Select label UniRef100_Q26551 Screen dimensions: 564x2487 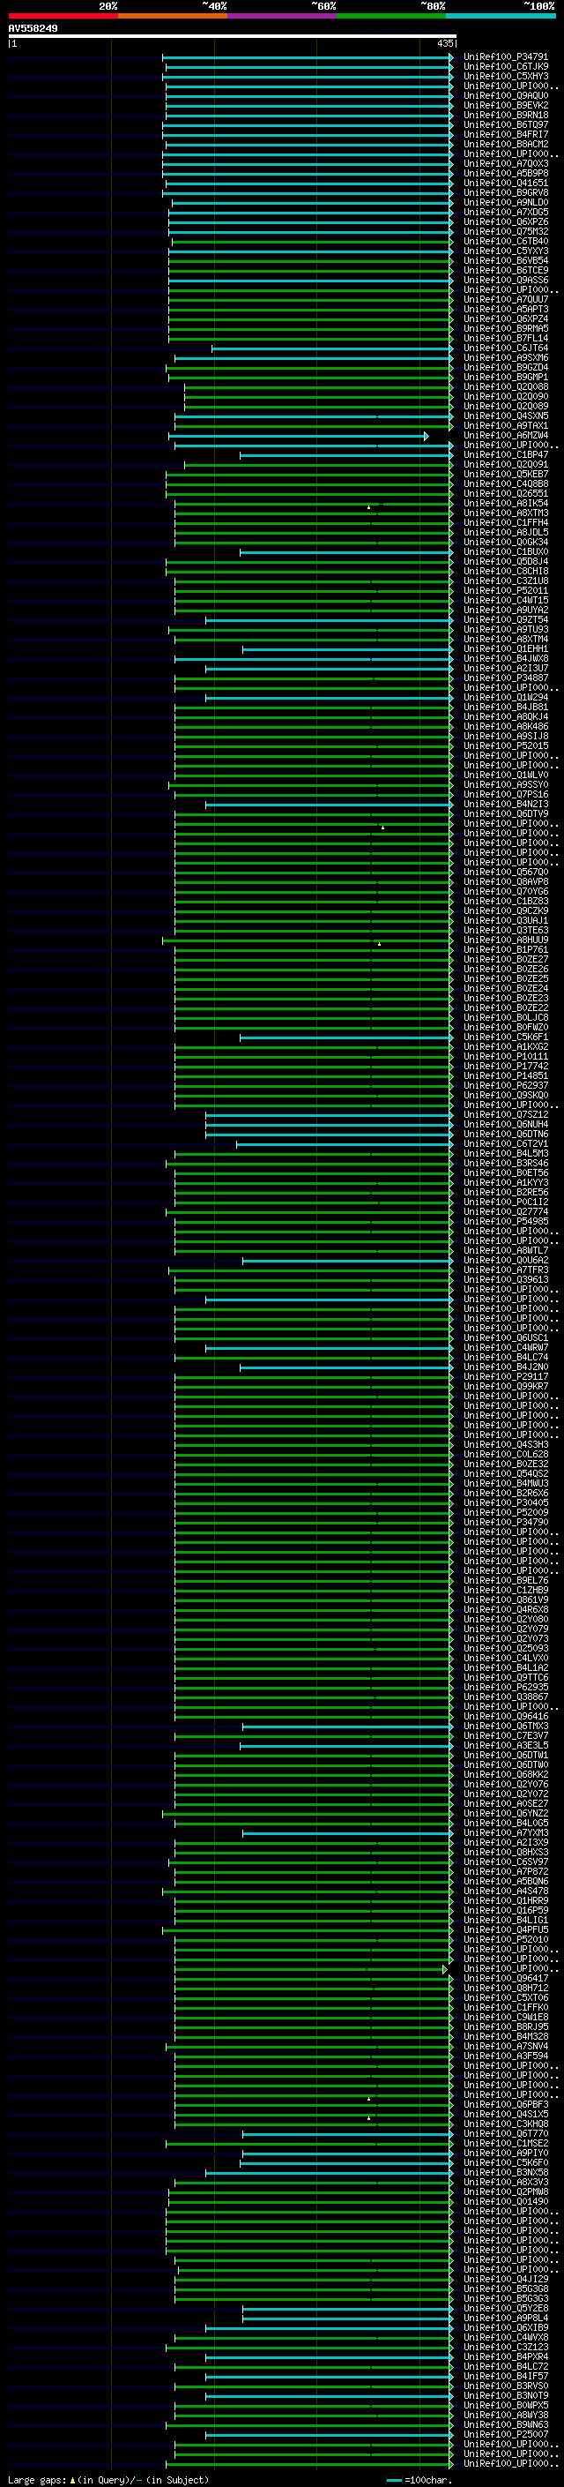[505, 493]
